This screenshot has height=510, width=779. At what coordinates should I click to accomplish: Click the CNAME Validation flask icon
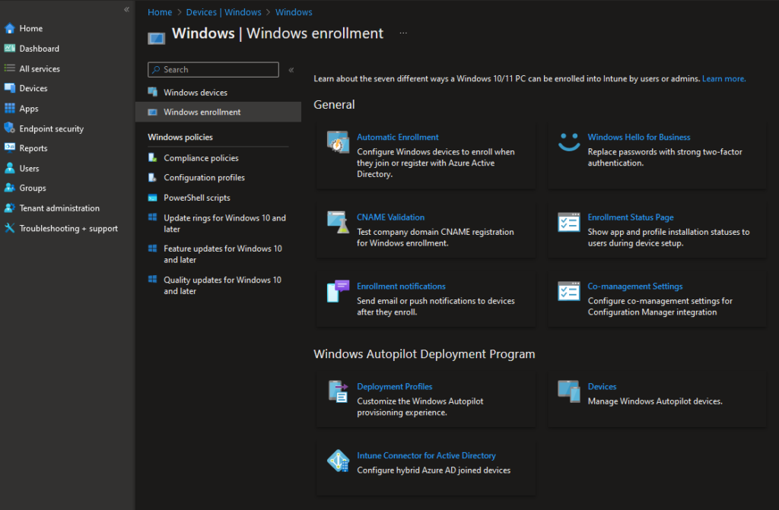(338, 222)
